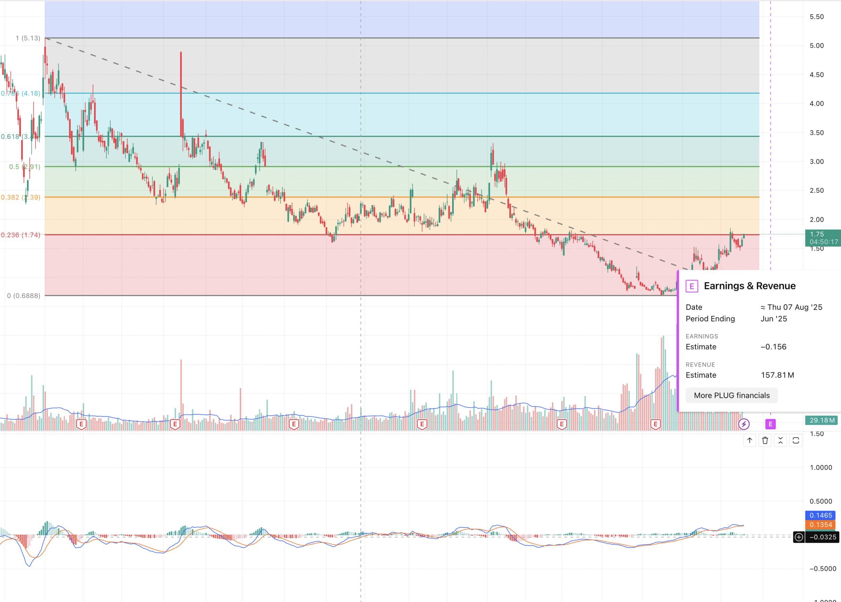Select the rightmost red earnings E marker
841x602 pixels.
point(656,424)
